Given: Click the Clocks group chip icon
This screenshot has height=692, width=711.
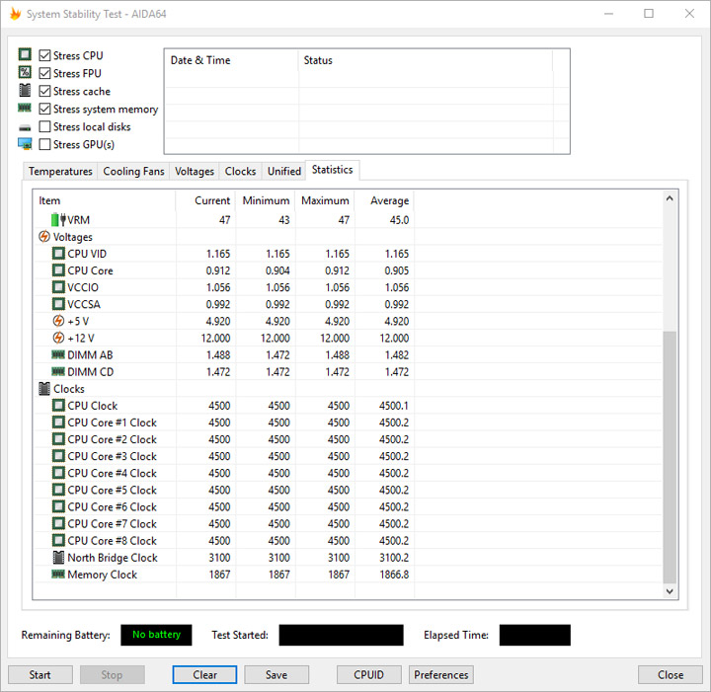Looking at the screenshot, I should tap(44, 389).
